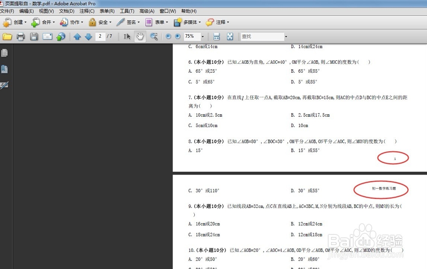Zoom out using the minus icon
This screenshot has width=427, height=269.
point(168,36)
